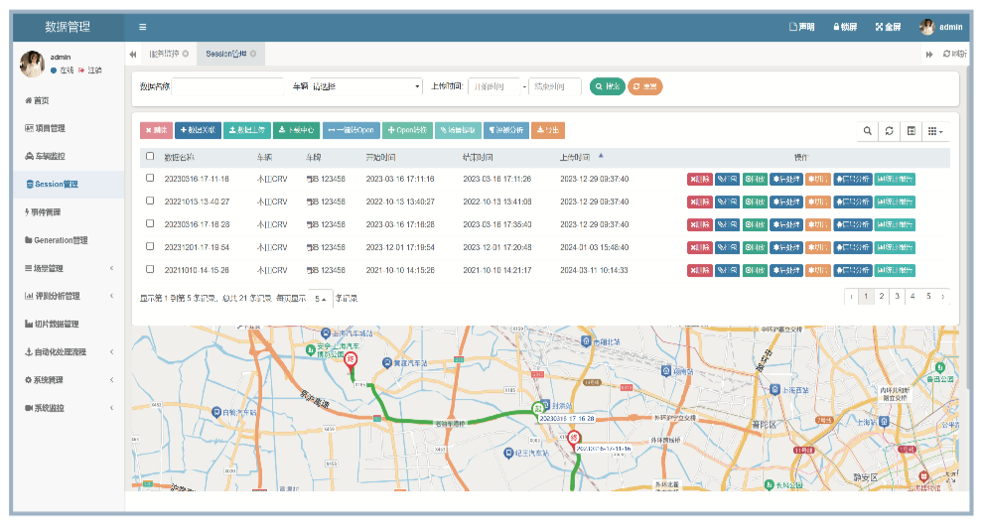Click the table search magnifier icon
The image size is (983, 526).
(x=868, y=131)
